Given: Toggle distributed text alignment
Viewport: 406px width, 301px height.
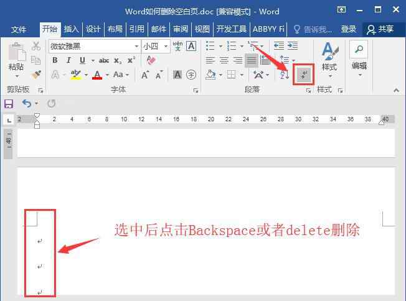Looking at the screenshot, I should click(x=265, y=60).
